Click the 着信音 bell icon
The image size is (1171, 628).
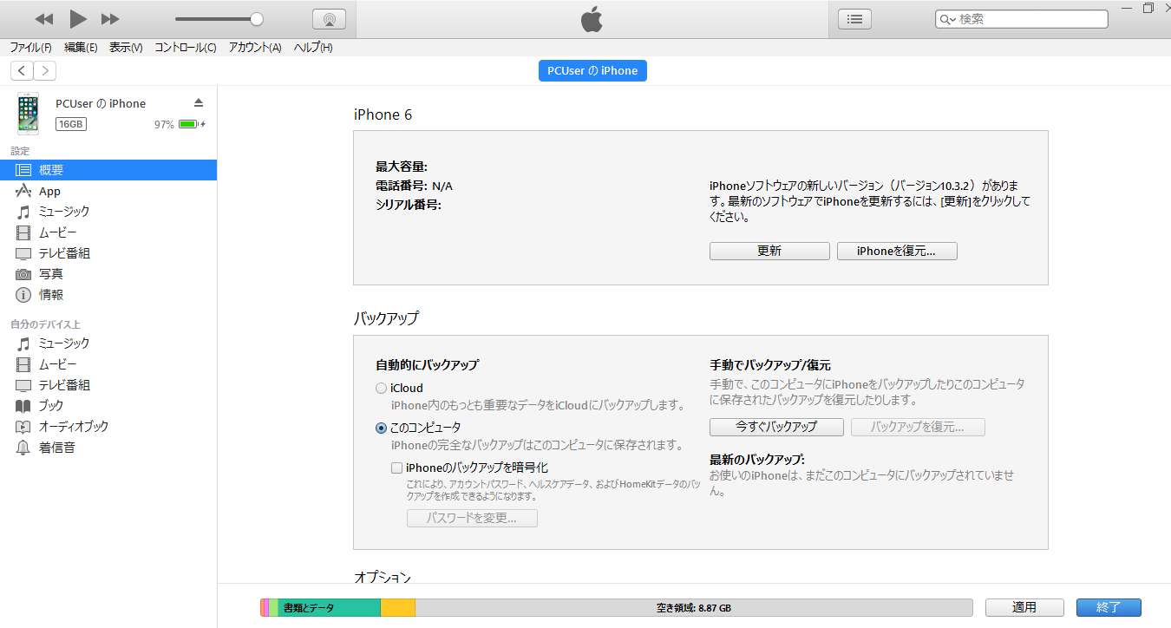(x=23, y=448)
